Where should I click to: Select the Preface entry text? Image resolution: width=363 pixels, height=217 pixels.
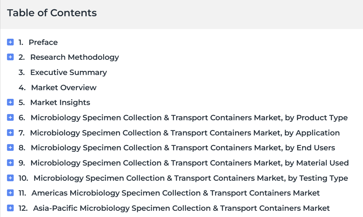coord(43,43)
